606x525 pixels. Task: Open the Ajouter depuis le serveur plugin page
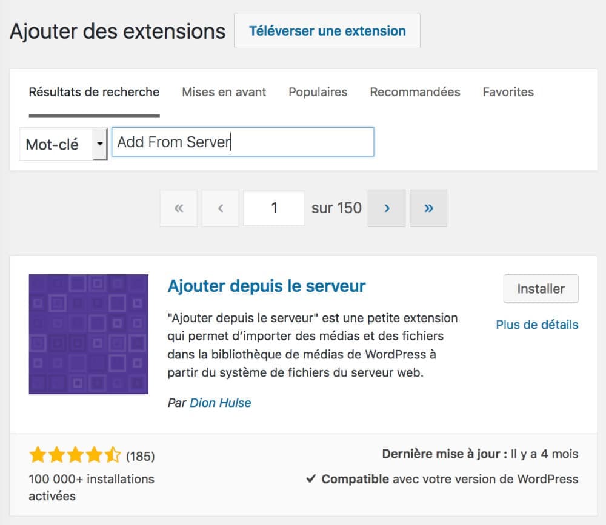click(267, 286)
